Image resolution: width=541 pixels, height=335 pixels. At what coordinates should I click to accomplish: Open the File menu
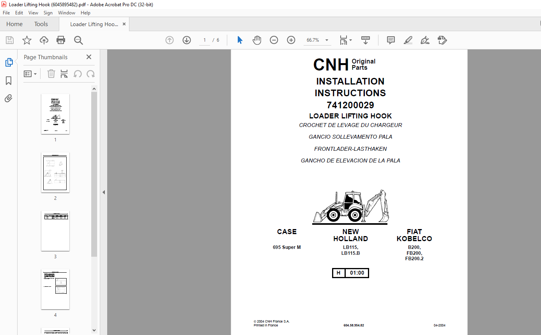6,13
